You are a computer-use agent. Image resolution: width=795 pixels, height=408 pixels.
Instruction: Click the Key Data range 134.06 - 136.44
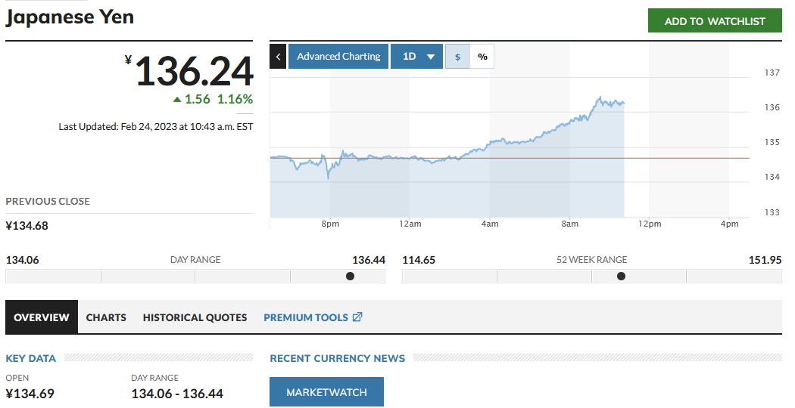click(x=177, y=394)
